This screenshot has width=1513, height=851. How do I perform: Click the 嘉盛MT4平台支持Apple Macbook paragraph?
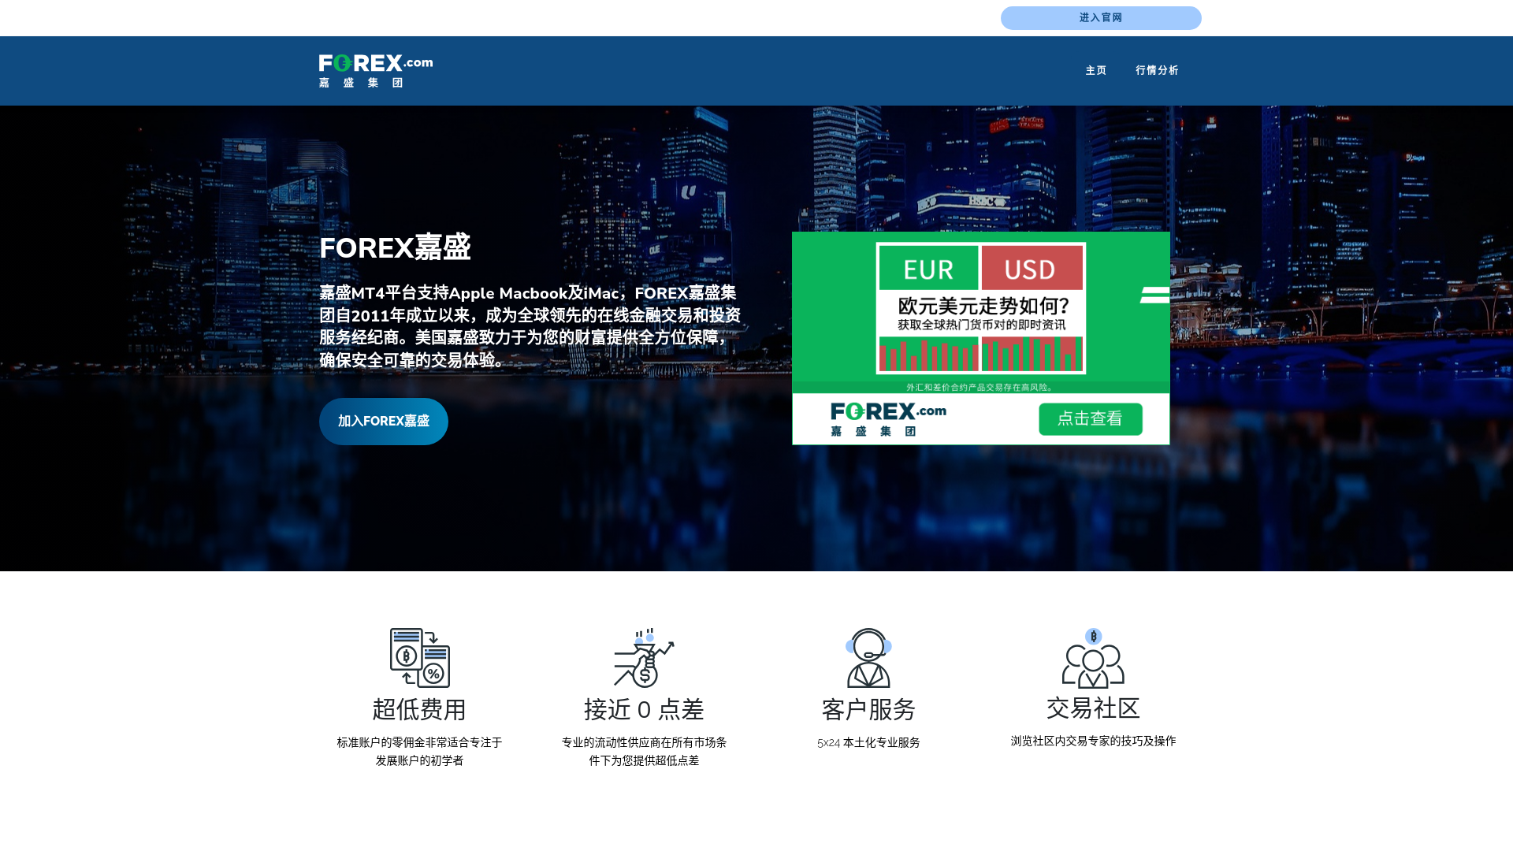(530, 326)
